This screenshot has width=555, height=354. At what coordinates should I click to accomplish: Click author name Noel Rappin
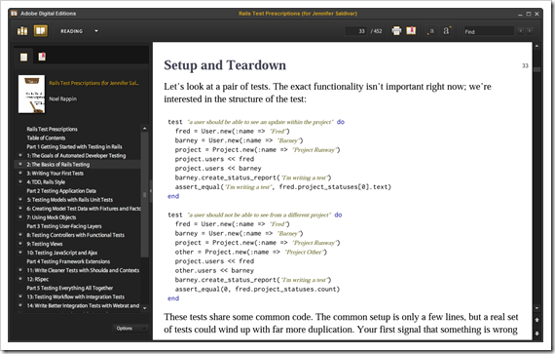tap(62, 98)
